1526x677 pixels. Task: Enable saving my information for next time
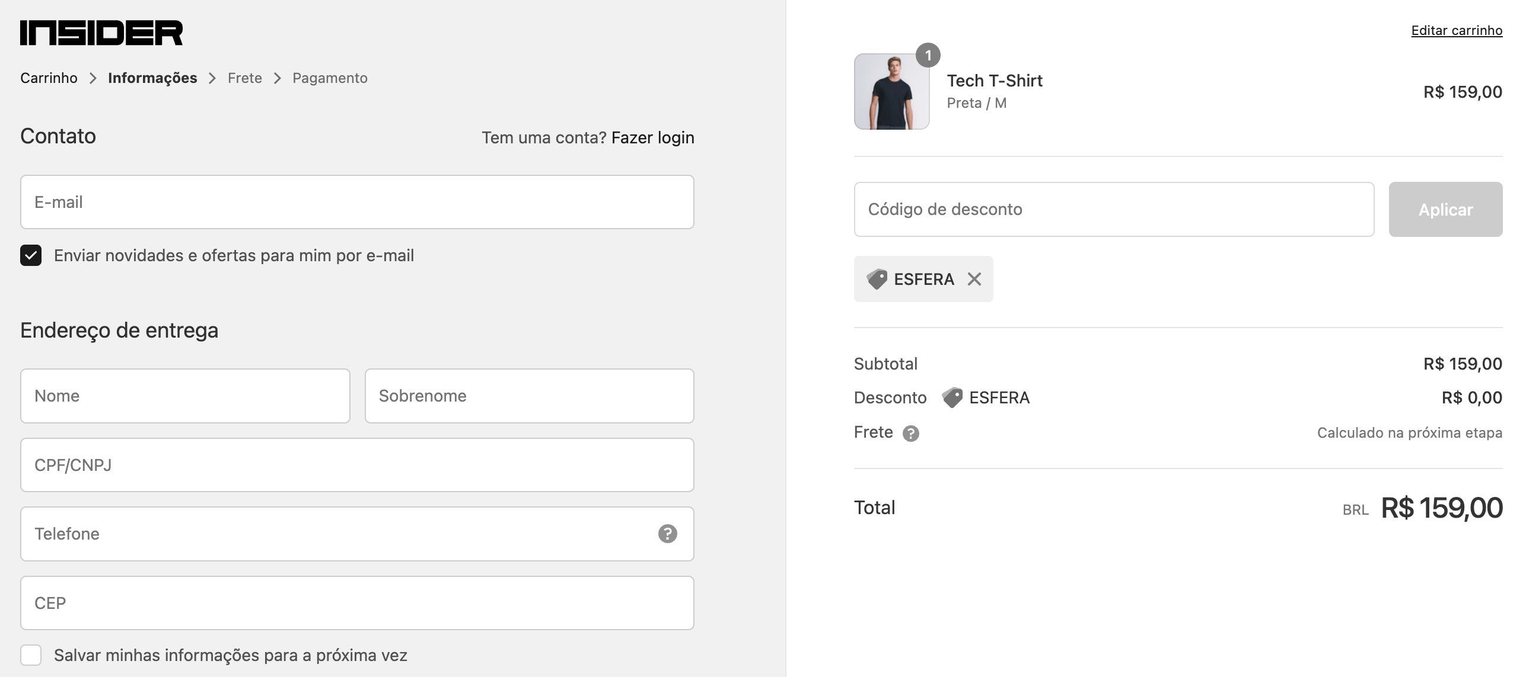tap(31, 655)
